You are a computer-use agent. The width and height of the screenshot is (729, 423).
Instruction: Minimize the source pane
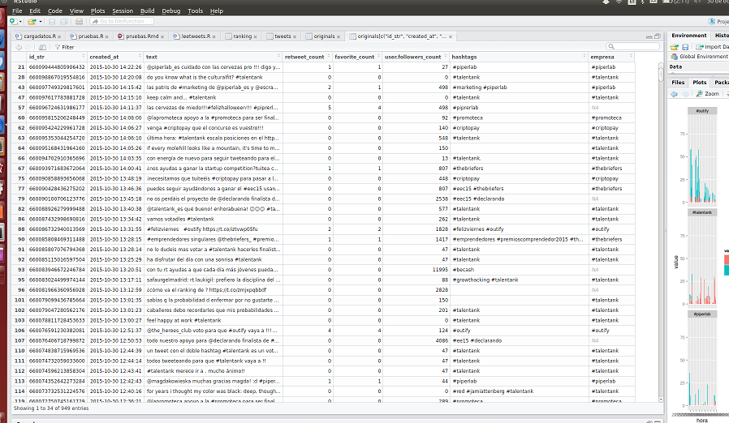[649, 36]
